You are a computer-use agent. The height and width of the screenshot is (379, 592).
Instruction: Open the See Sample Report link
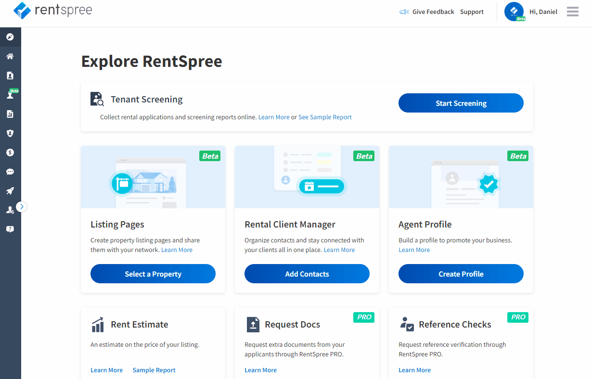point(325,117)
